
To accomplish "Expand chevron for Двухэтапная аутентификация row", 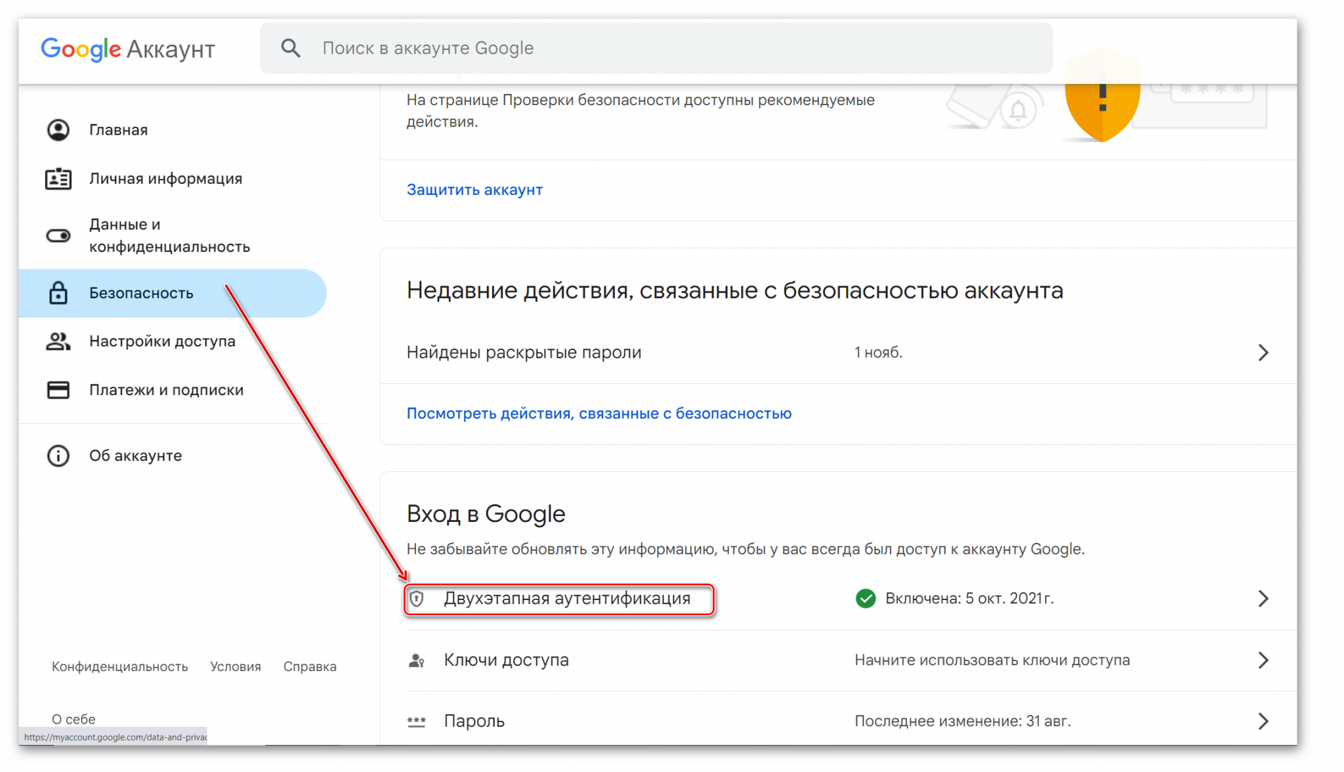I will [1263, 599].
